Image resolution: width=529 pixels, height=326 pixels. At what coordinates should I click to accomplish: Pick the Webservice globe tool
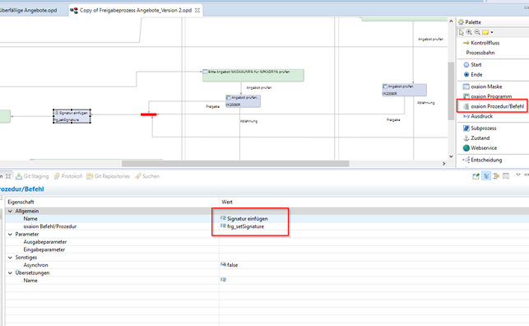(480, 148)
